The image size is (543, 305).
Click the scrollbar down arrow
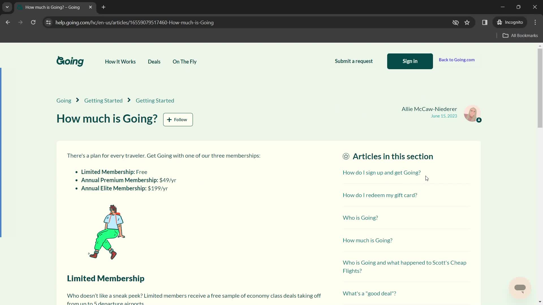pos(540,302)
